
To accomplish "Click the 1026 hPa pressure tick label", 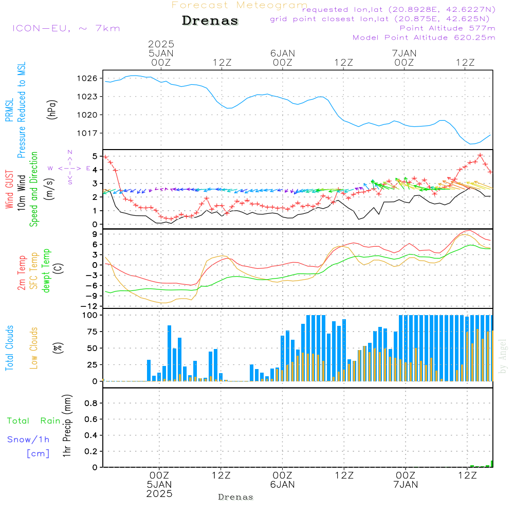I will click(87, 78).
